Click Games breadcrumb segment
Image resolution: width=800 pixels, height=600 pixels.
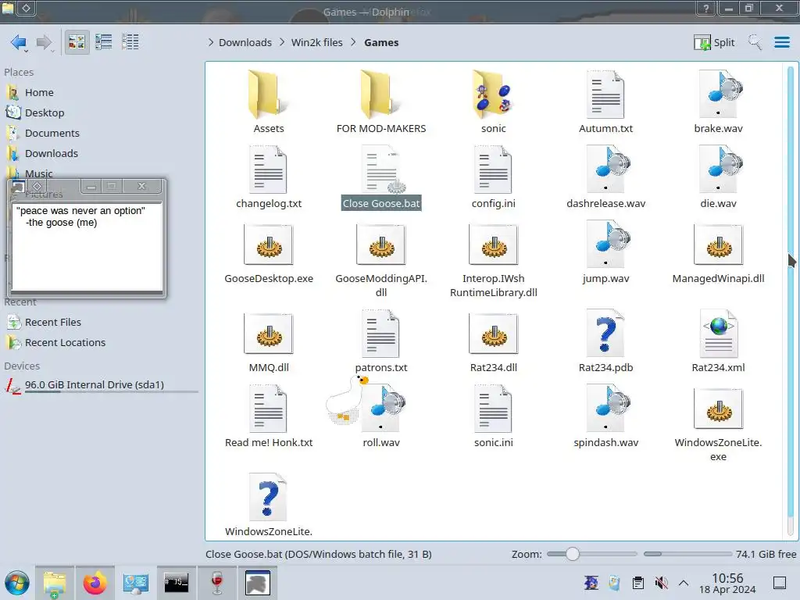click(381, 42)
